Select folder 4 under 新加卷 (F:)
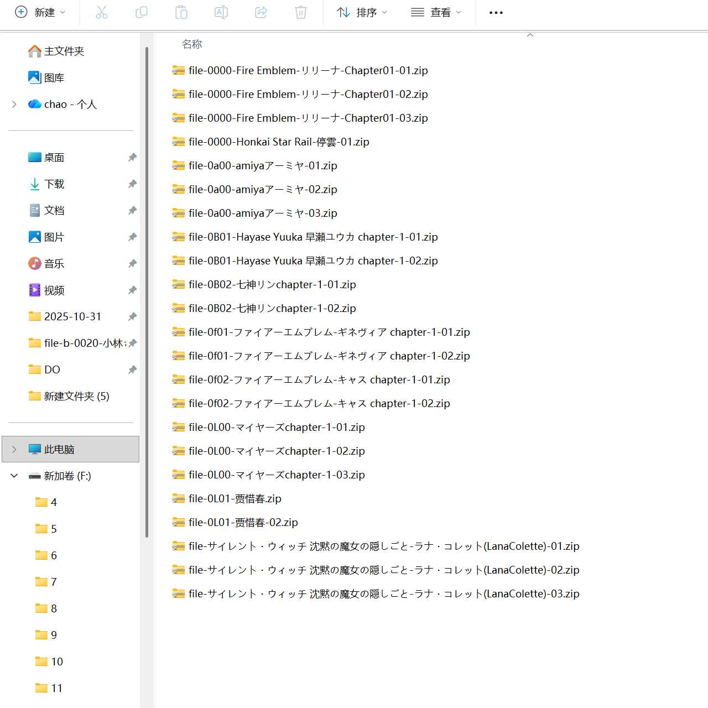This screenshot has height=708, width=708. (46, 502)
